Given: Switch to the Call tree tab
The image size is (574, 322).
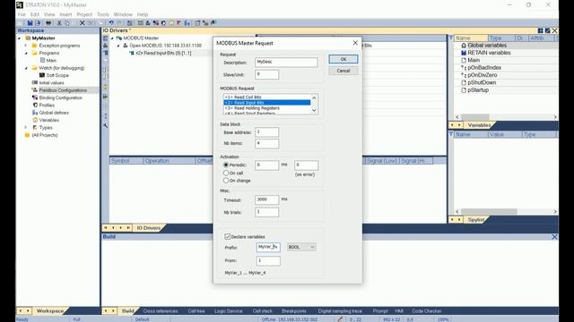Looking at the screenshot, I should (196, 311).
